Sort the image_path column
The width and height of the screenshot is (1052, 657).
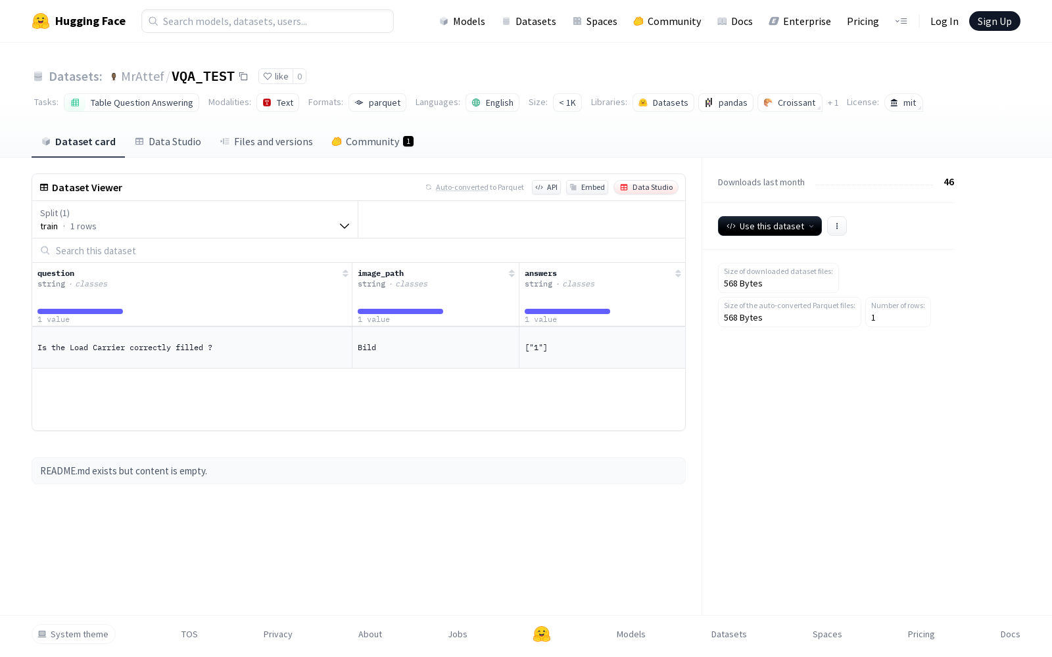click(x=512, y=273)
